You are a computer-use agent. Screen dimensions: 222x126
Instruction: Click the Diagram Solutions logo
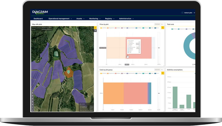40,12
